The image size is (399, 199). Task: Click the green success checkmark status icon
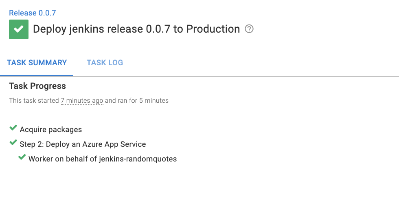(19, 29)
